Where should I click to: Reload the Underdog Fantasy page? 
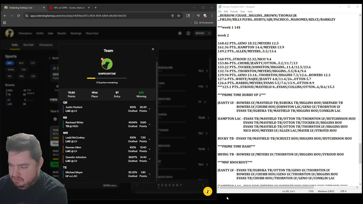coord(18,16)
